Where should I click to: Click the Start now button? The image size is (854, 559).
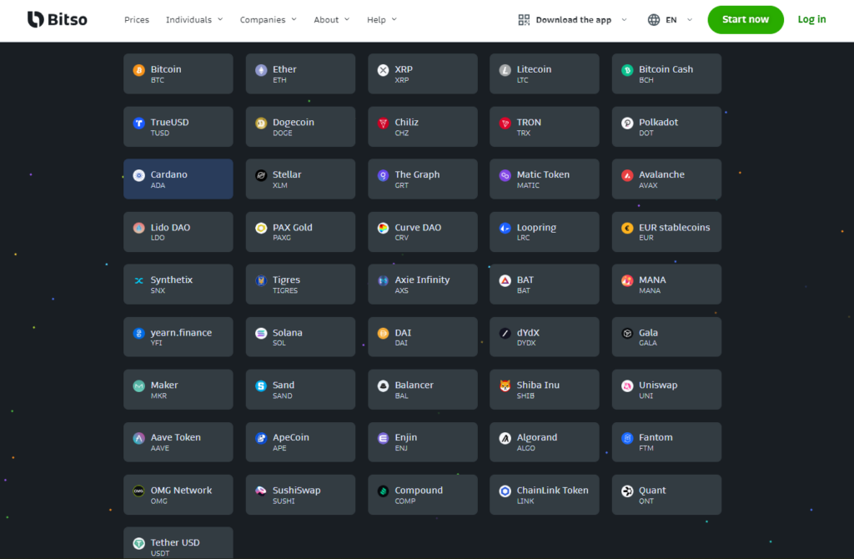click(746, 20)
